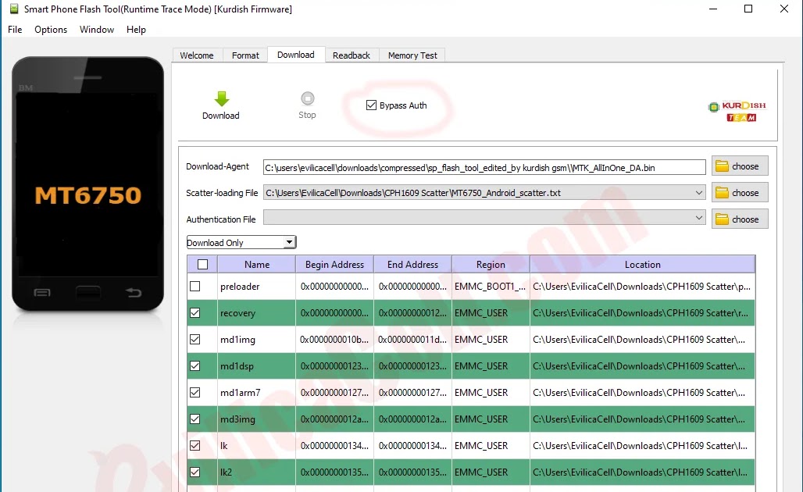Expand the Scatter-loading File dropdown
Screen dimensions: 803x492
tap(699, 193)
